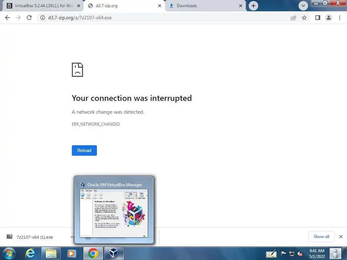The width and height of the screenshot is (347, 260).
Task: Close the VirtualBox 5.2.44 tab
Action: (x=79, y=6)
